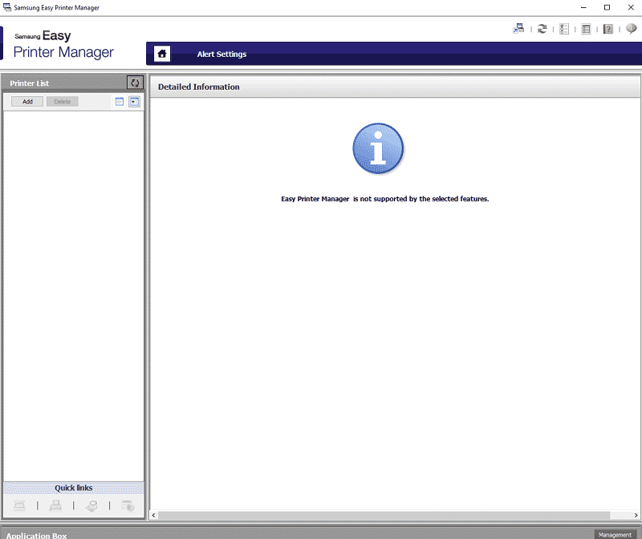Switch printer list to the second view icon
The image size is (642, 539).
click(x=134, y=102)
